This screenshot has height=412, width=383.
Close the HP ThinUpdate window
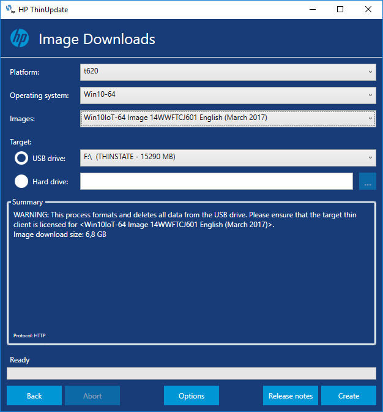tap(368, 9)
